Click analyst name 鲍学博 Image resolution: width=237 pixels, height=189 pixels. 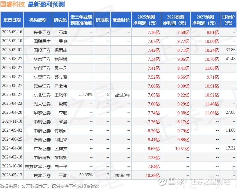pos(61,59)
